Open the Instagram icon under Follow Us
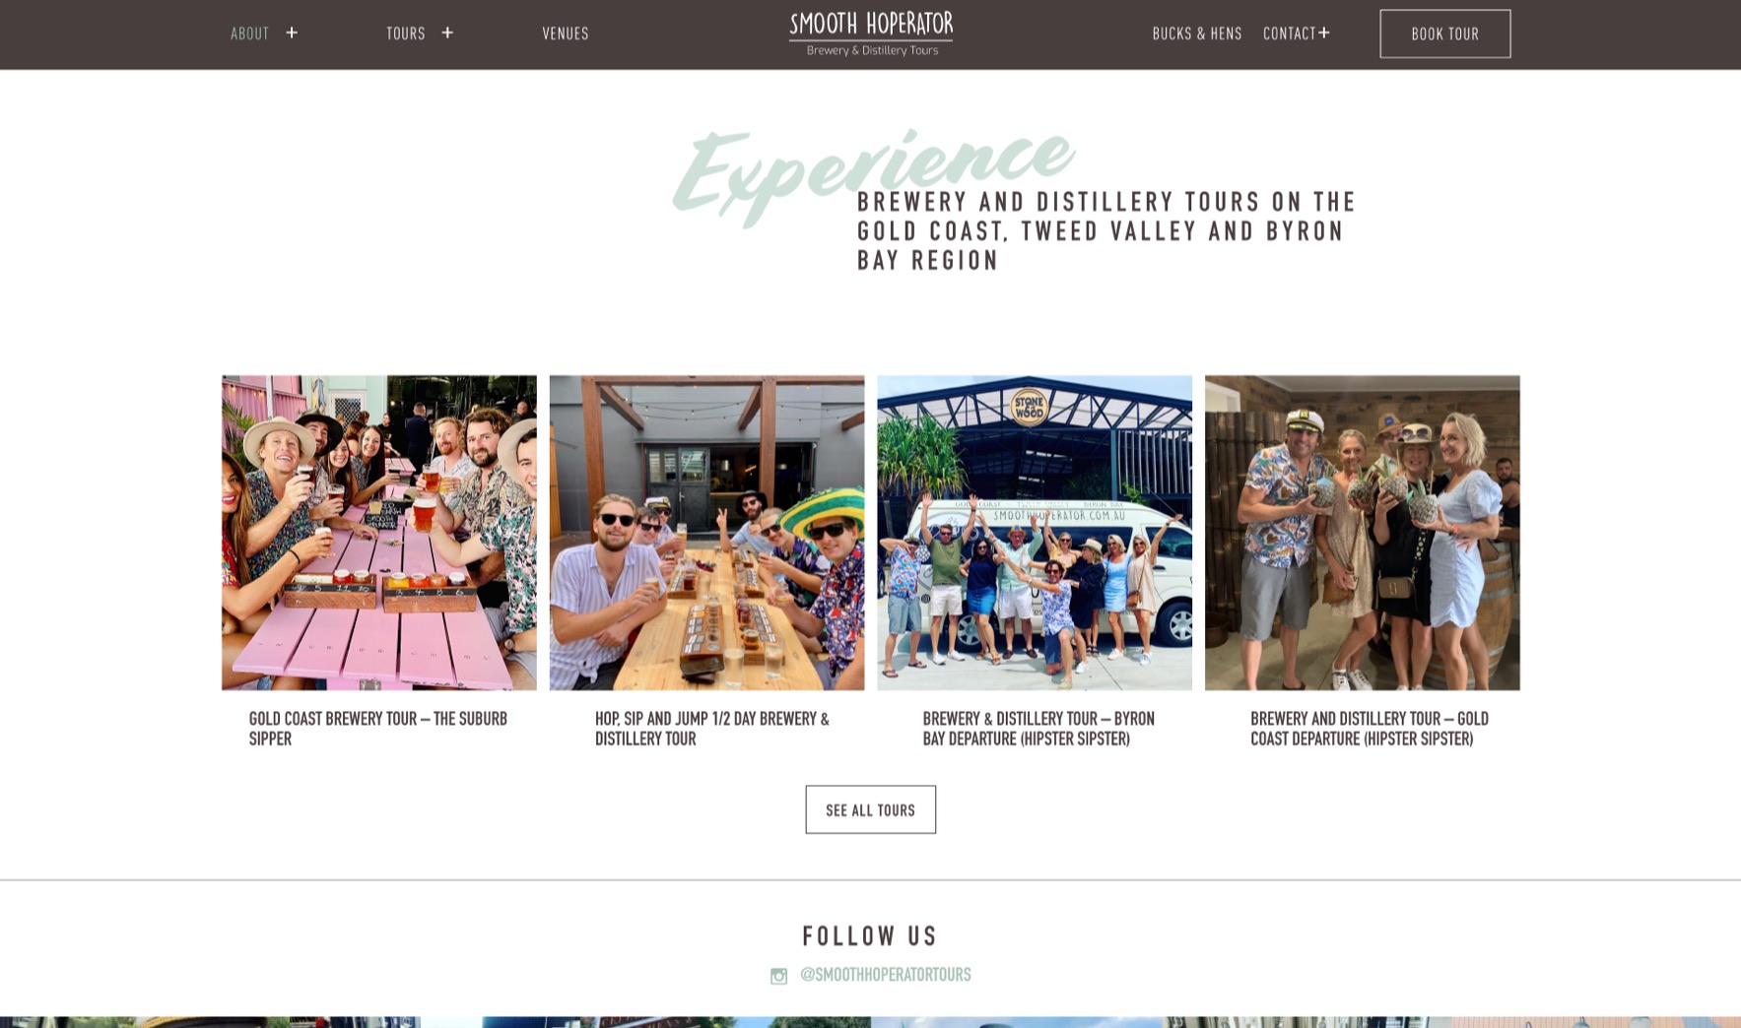The height and width of the screenshot is (1028, 1741). (x=778, y=976)
